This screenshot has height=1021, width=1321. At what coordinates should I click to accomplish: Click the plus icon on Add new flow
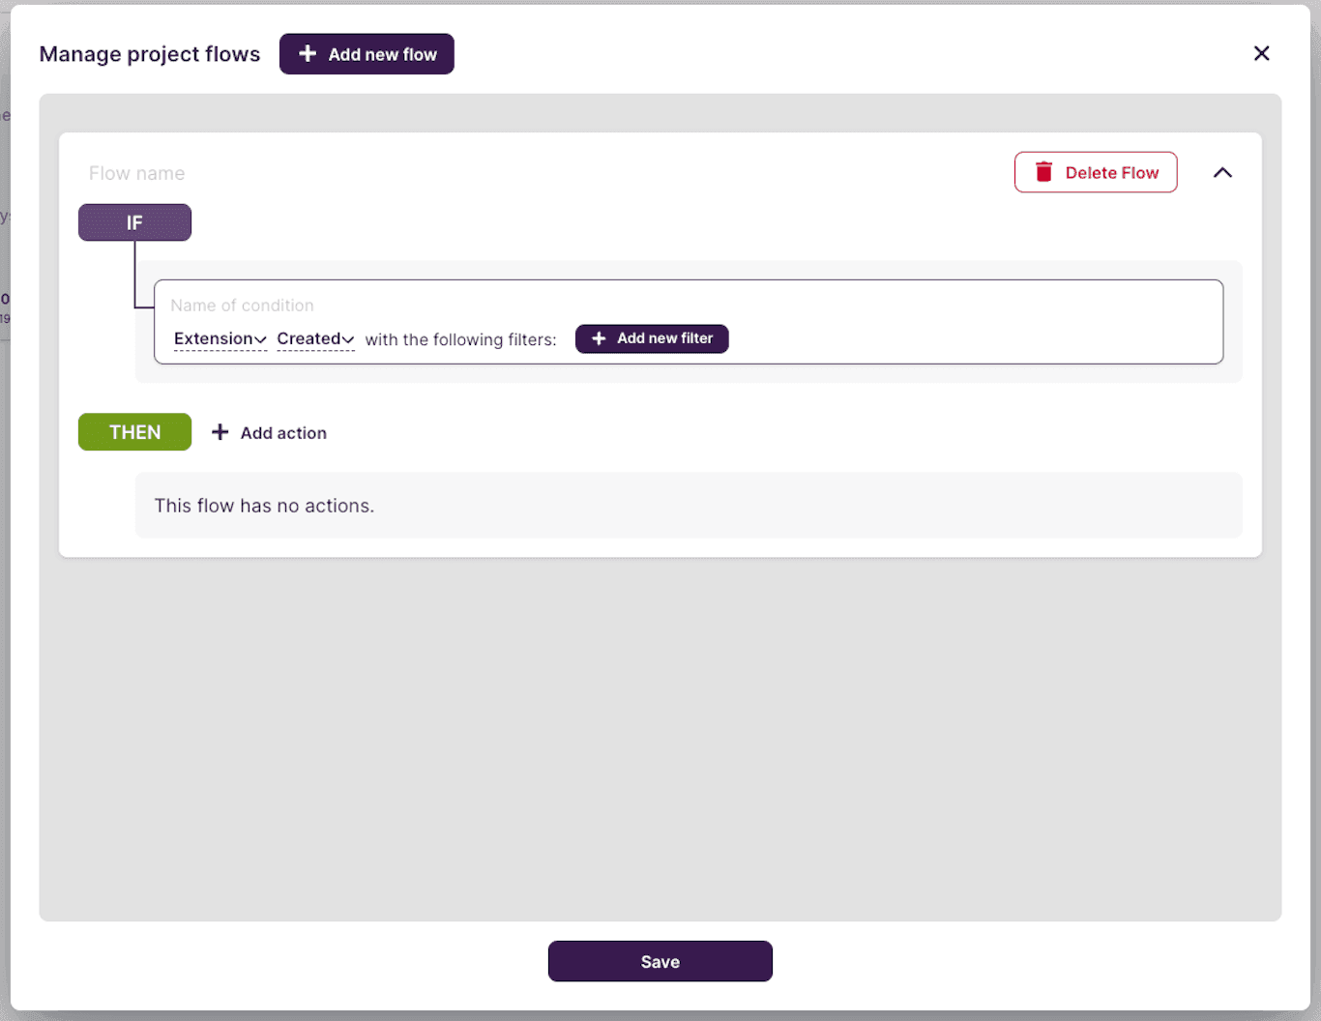pyautogui.click(x=308, y=54)
